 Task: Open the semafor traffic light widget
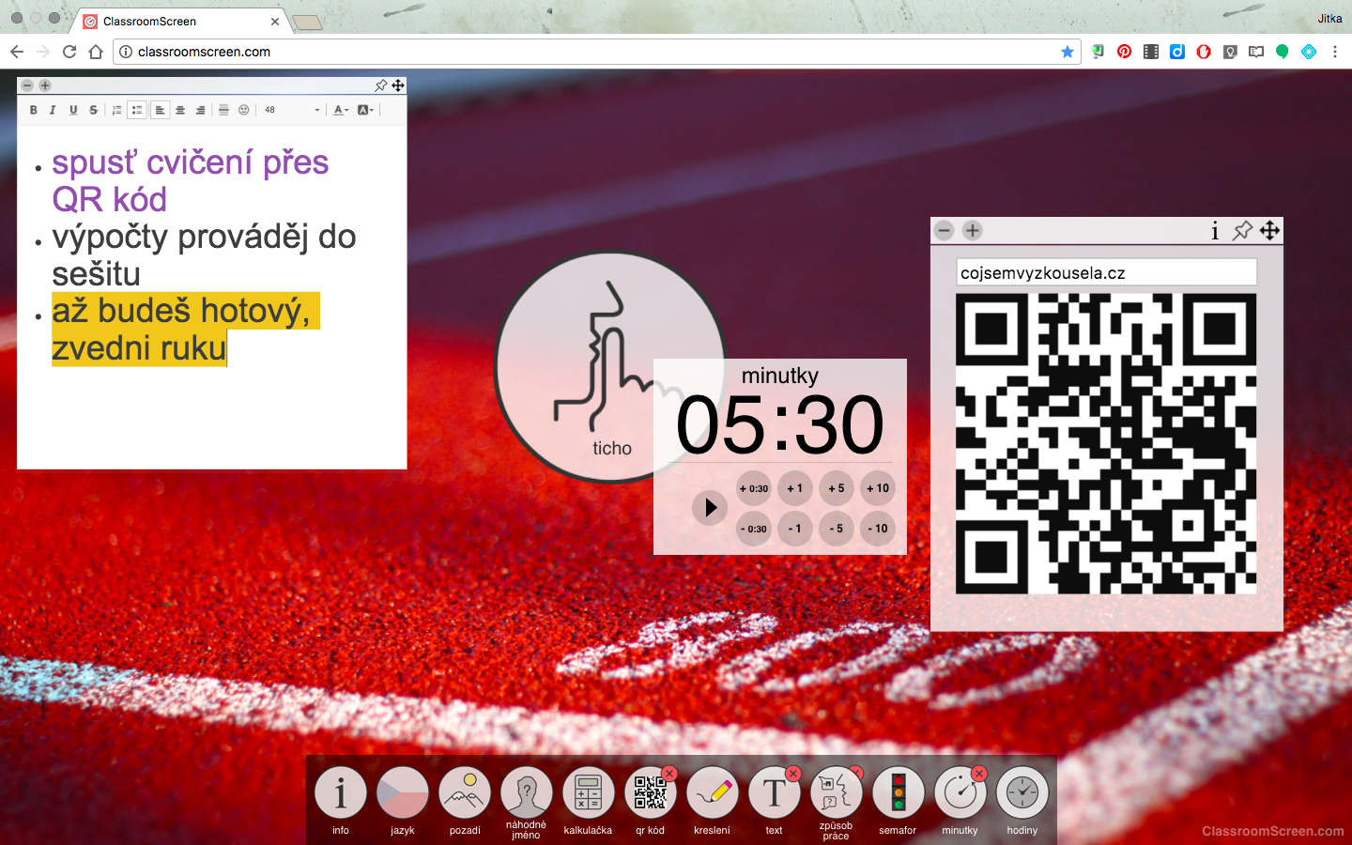click(899, 793)
